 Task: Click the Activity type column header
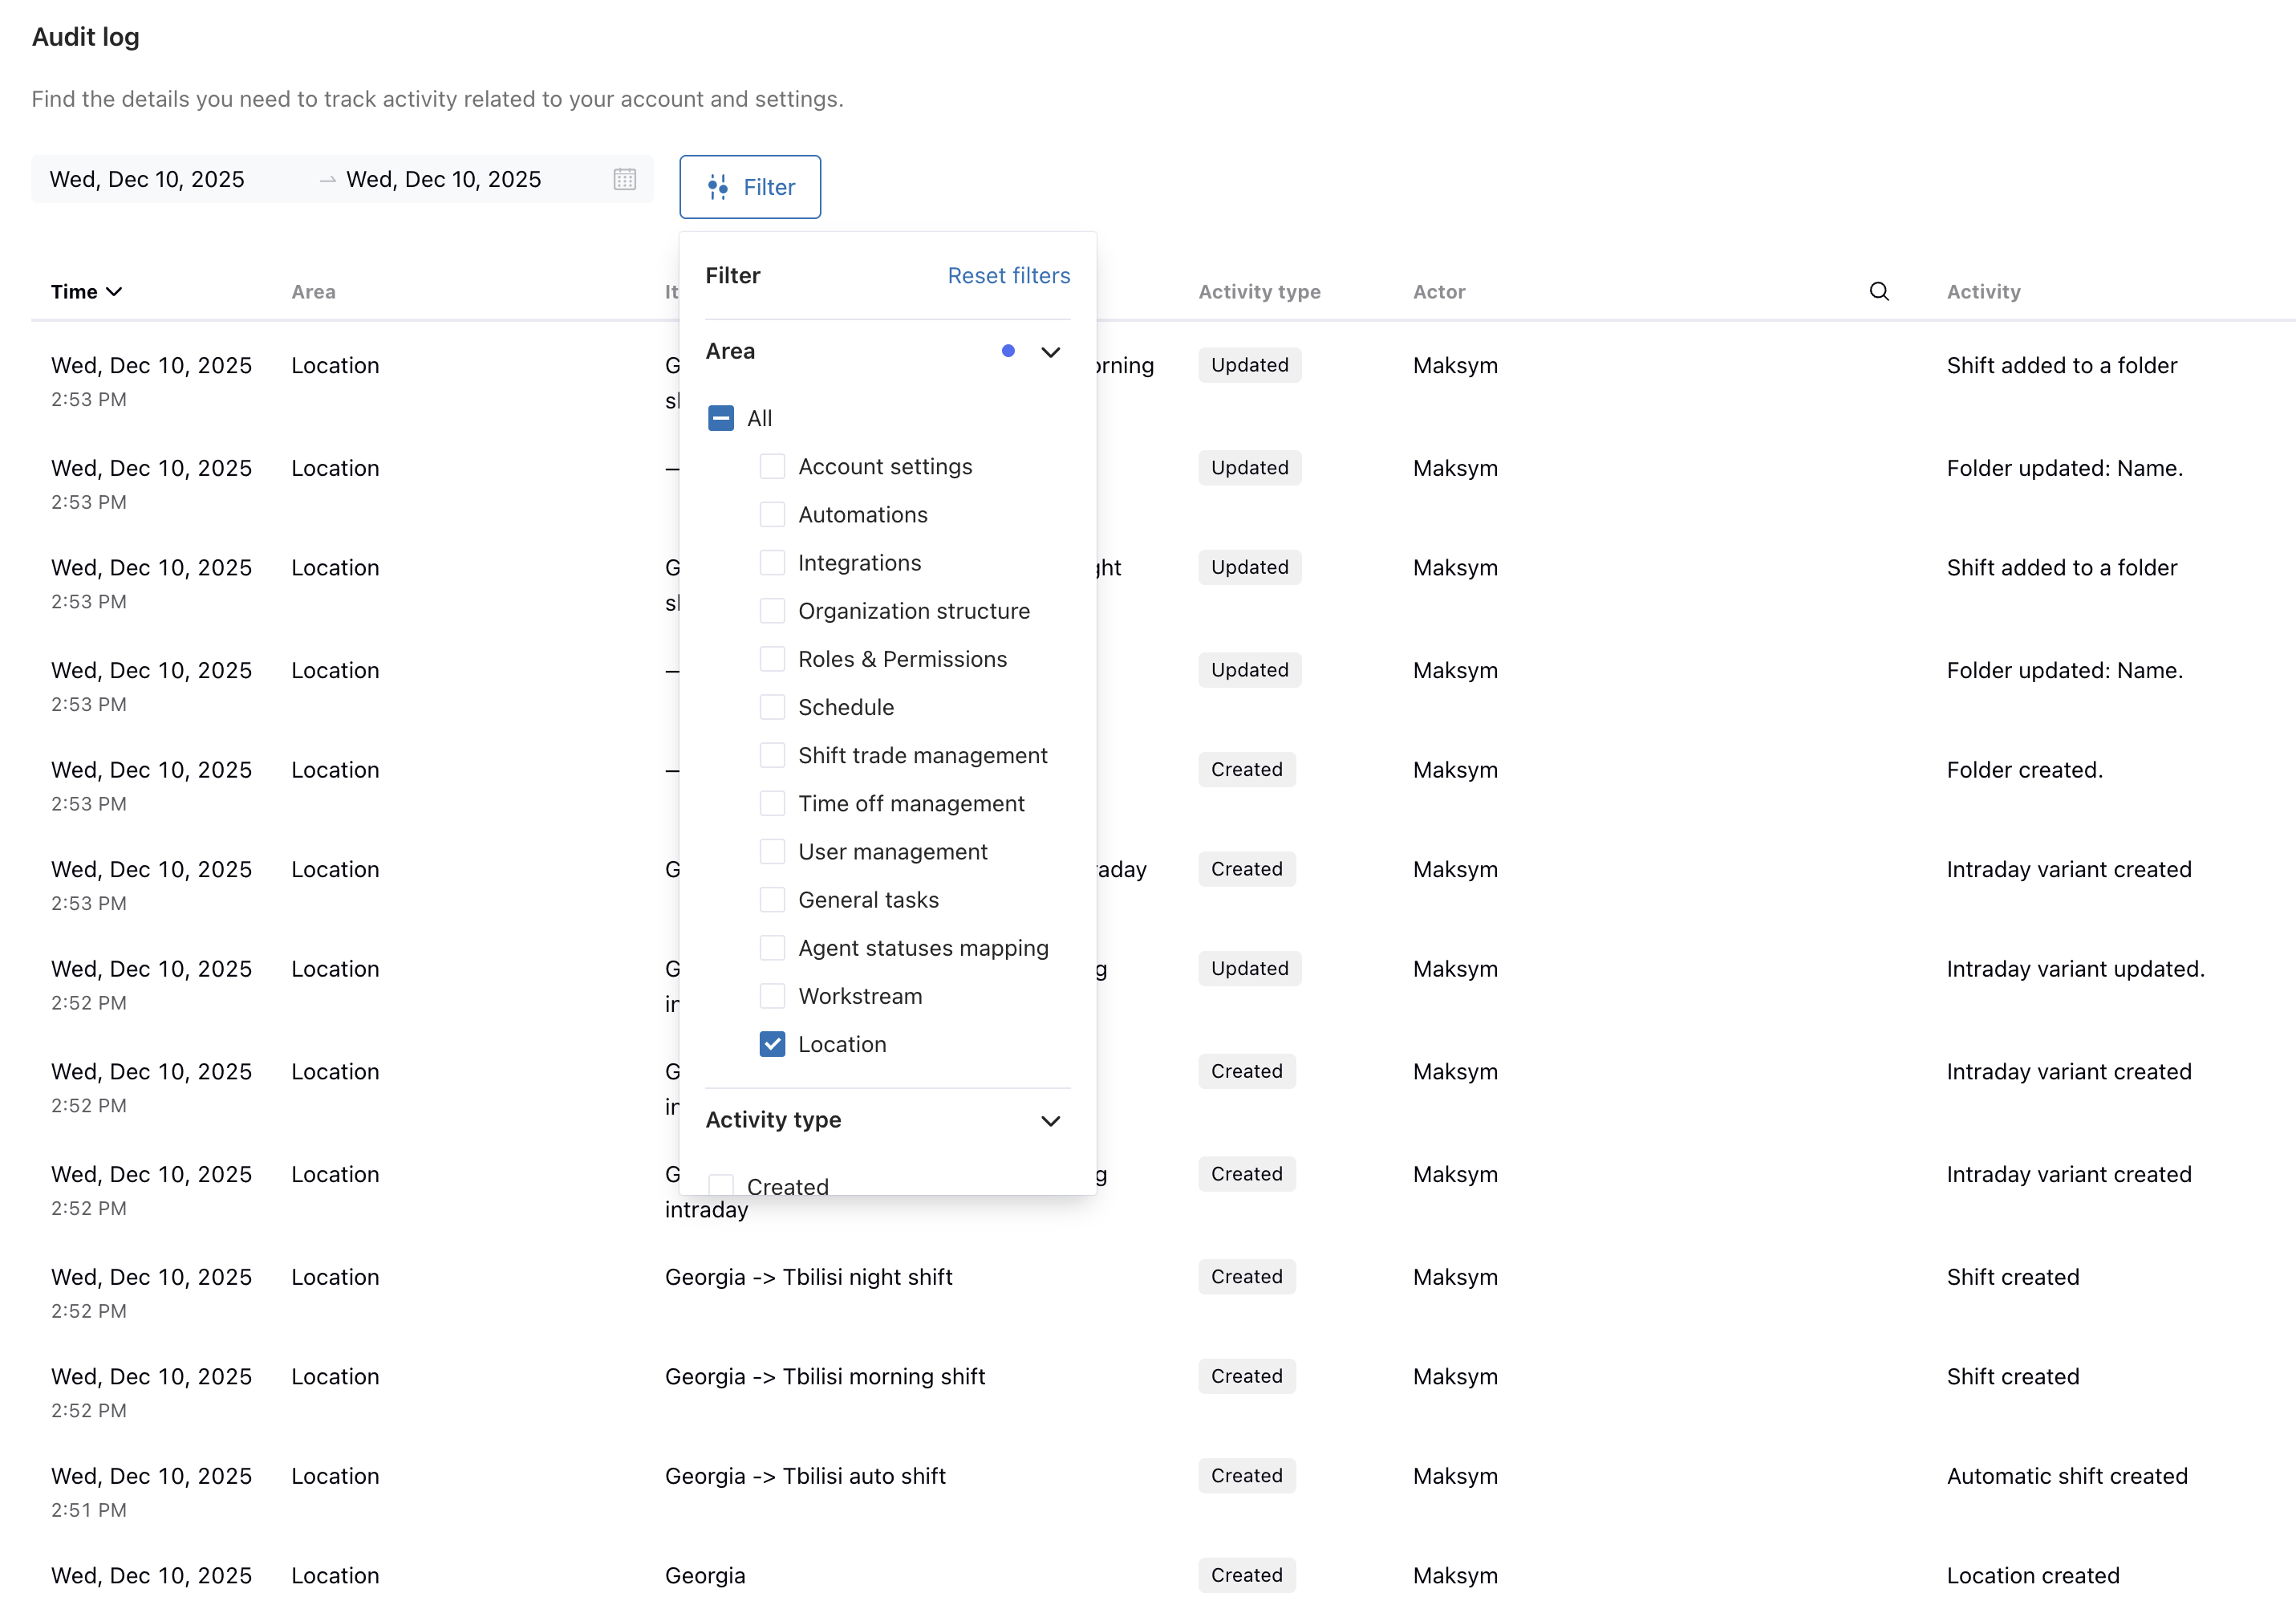pyautogui.click(x=1259, y=291)
